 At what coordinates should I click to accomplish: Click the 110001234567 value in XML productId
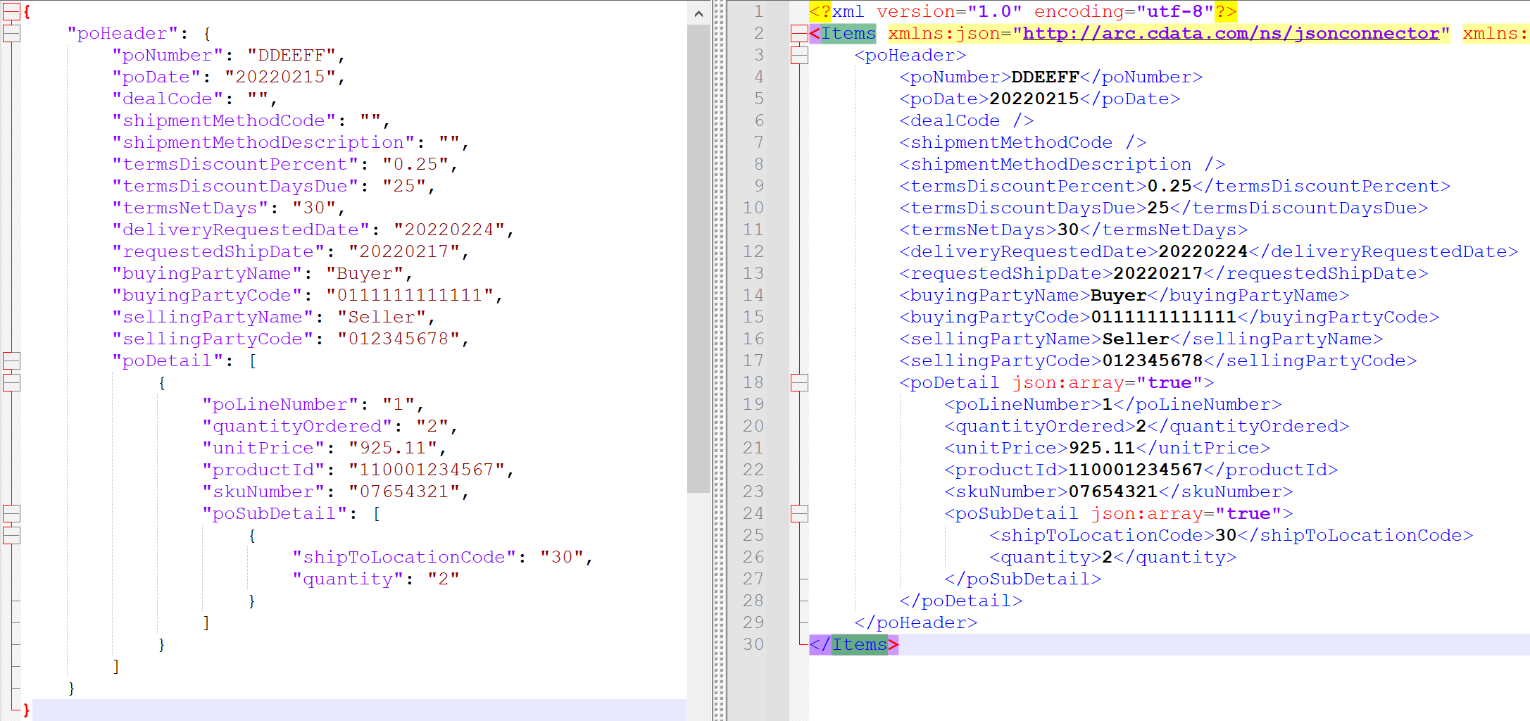pyautogui.click(x=1136, y=470)
